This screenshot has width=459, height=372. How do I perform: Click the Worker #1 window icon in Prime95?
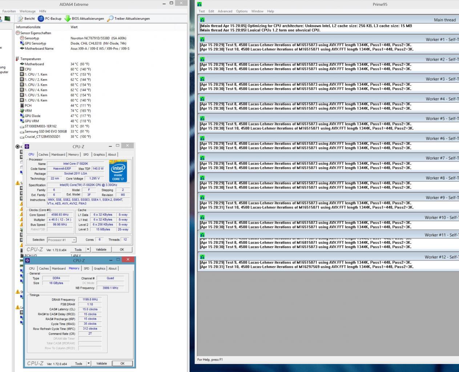click(x=202, y=39)
